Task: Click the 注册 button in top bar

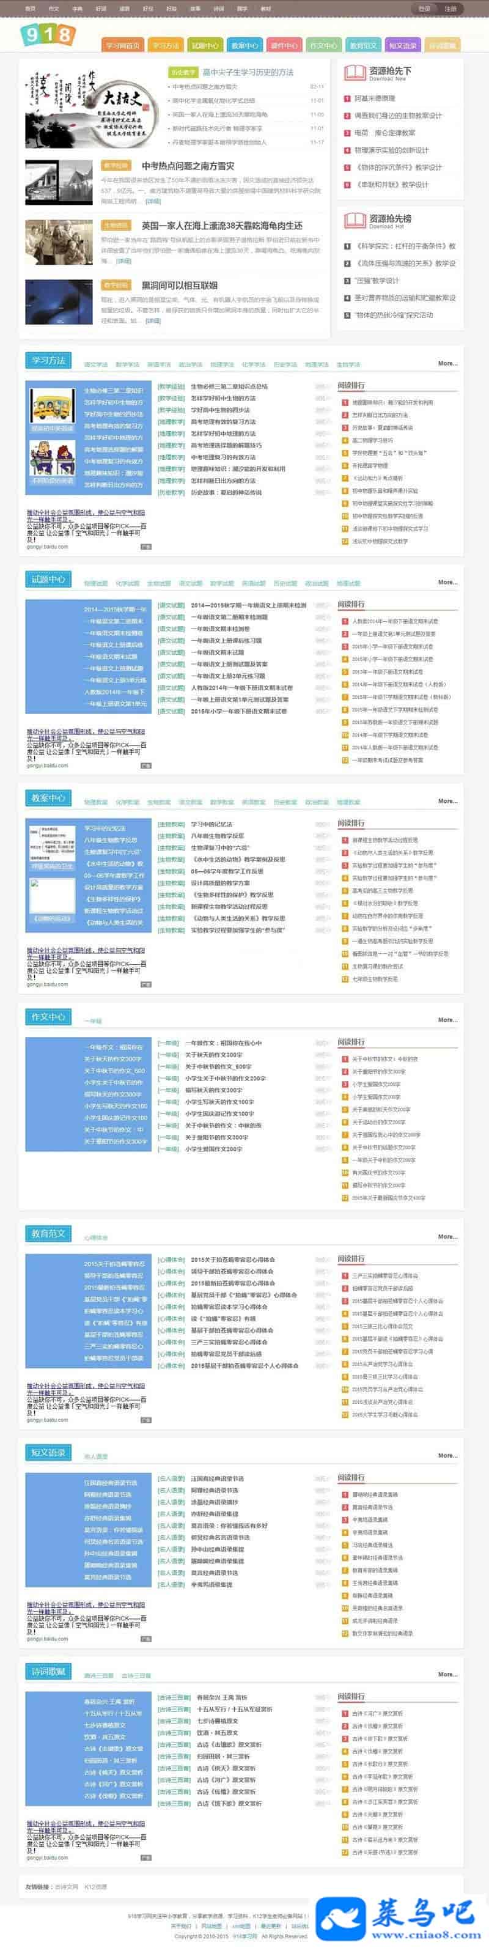Action: [450, 9]
